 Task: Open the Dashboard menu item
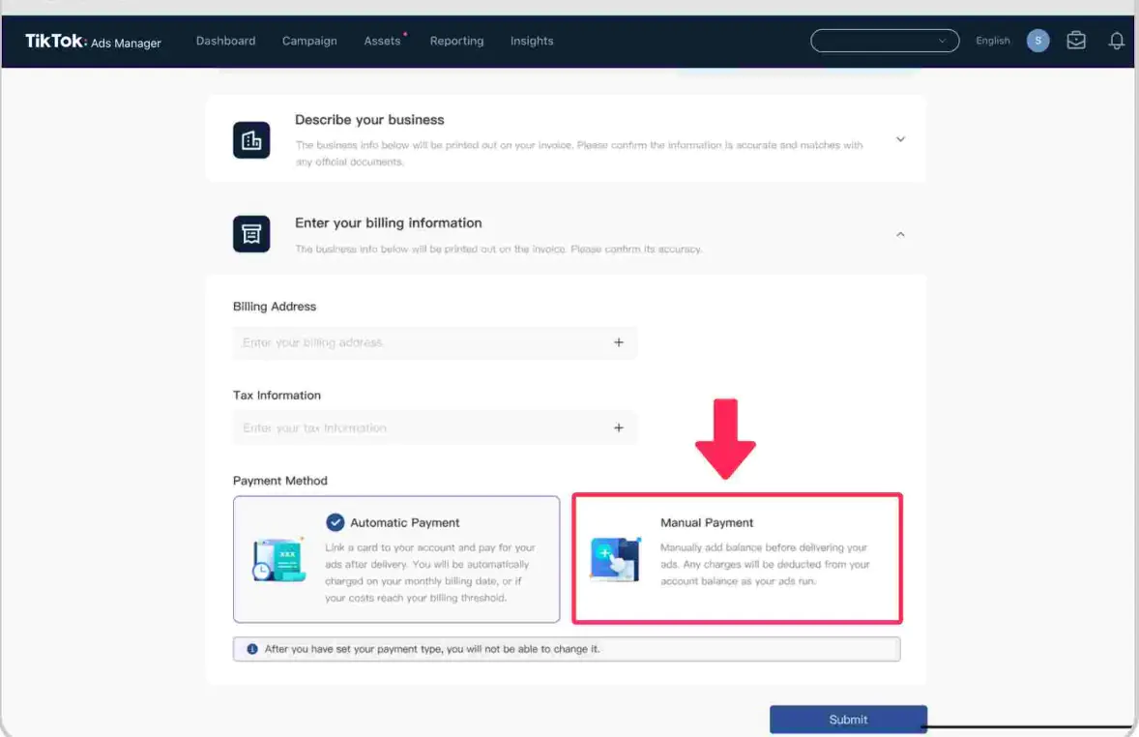[x=225, y=41]
